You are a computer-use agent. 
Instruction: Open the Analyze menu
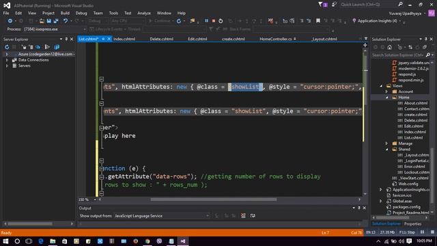point(144,13)
